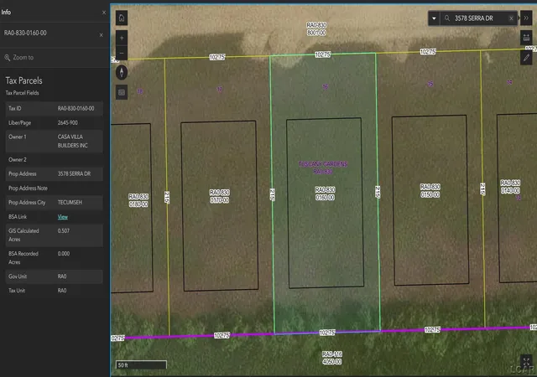Viewport: 537px width, 377px height.
Task: Click parcel label RA0-116 4050-00 on map
Action: (x=332, y=358)
